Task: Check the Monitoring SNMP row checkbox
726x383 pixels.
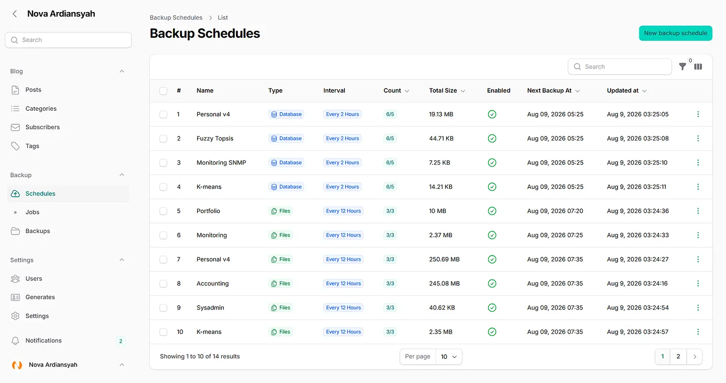Action: pos(163,163)
